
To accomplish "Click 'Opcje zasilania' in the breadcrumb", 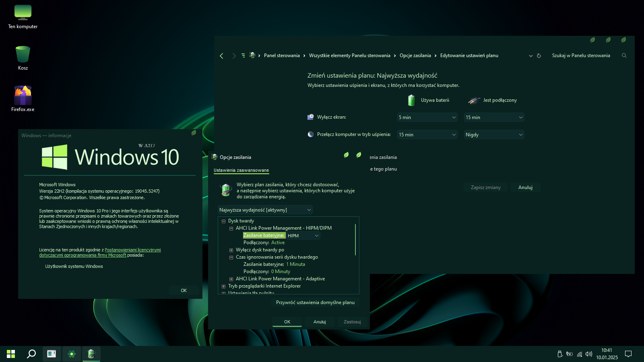I will click(x=415, y=56).
